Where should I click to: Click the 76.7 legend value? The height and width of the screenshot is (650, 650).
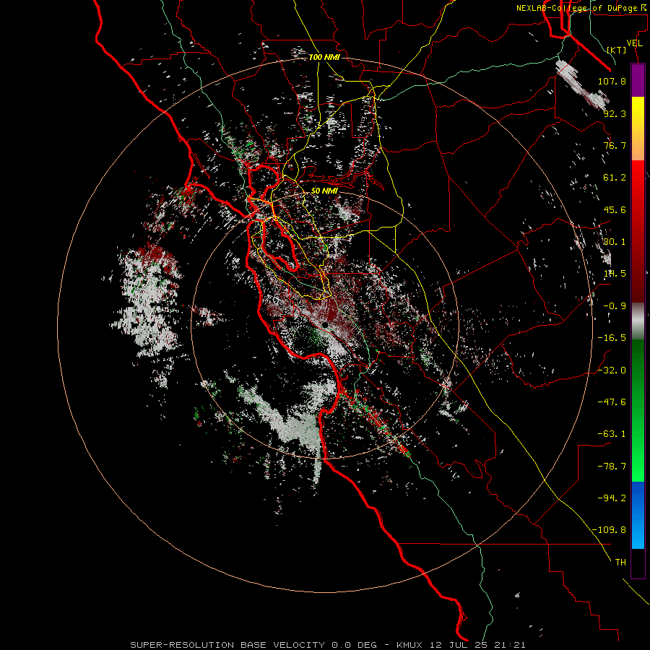click(615, 145)
